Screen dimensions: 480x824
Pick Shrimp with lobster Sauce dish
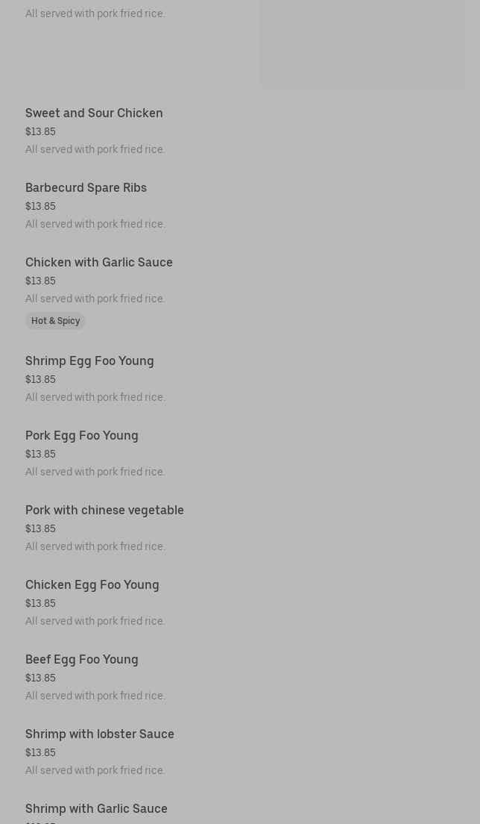(100, 734)
